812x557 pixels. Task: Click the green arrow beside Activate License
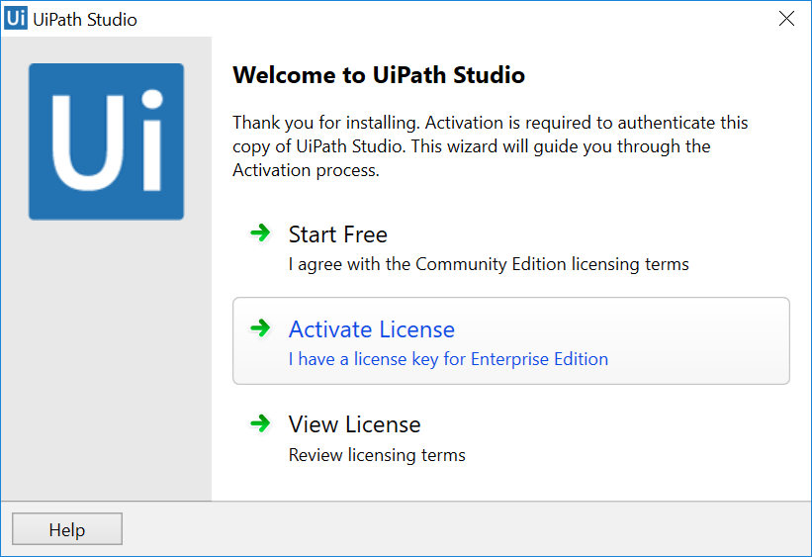pyautogui.click(x=260, y=328)
